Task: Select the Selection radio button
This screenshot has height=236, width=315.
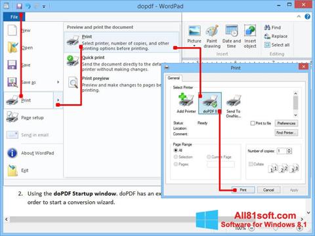Action: (x=176, y=157)
